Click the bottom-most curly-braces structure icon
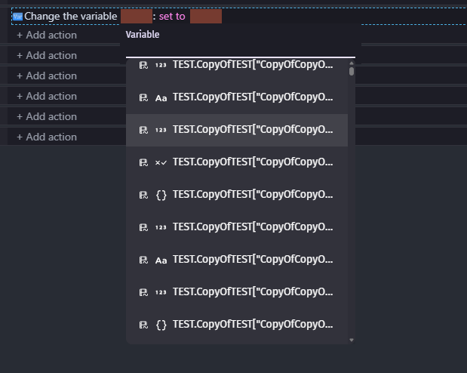 coord(161,325)
